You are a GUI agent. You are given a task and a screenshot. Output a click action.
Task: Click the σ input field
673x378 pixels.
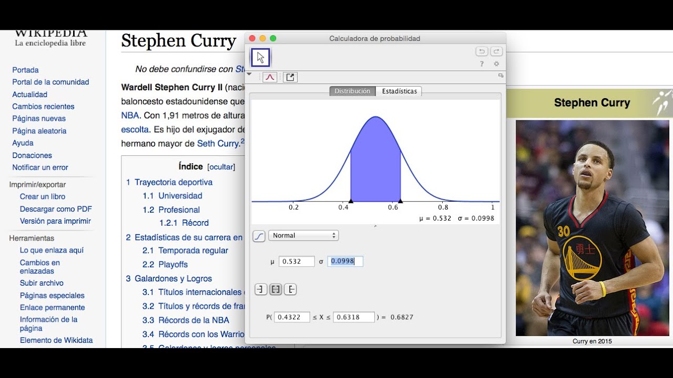345,261
